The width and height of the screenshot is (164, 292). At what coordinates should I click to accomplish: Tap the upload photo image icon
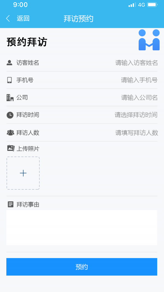(10, 148)
